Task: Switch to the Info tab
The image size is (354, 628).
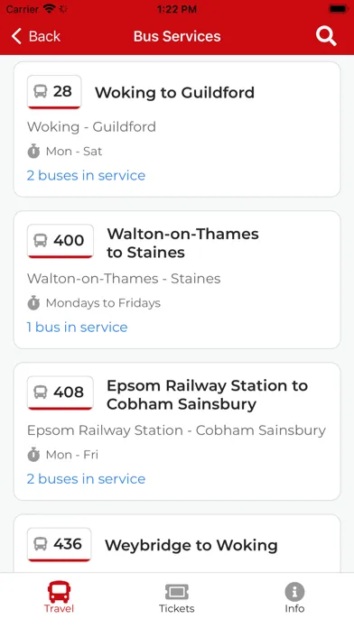Action: [x=294, y=598]
